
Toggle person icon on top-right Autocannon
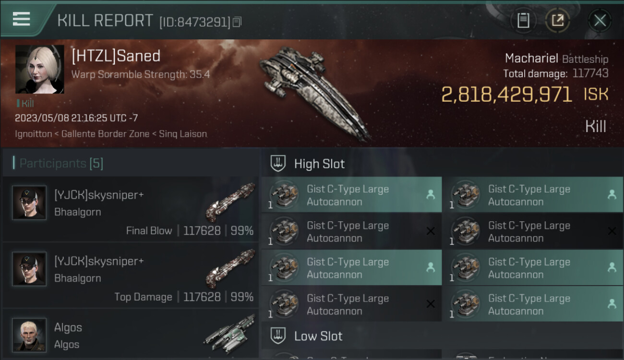coord(612,194)
